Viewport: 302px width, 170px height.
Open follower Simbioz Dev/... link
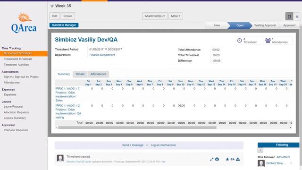pos(276,163)
